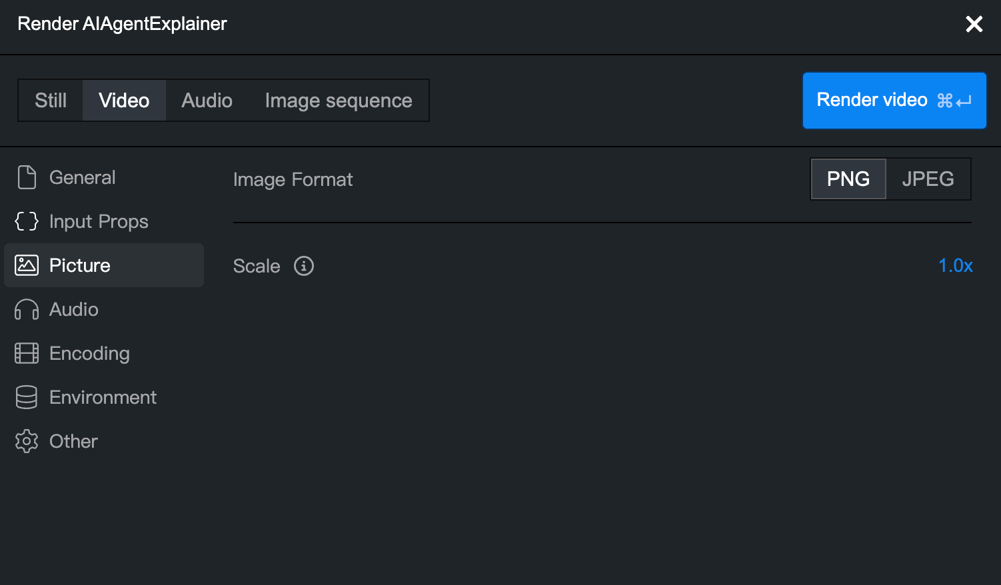The image size is (1001, 585).
Task: Select JPEG image format
Action: [928, 179]
